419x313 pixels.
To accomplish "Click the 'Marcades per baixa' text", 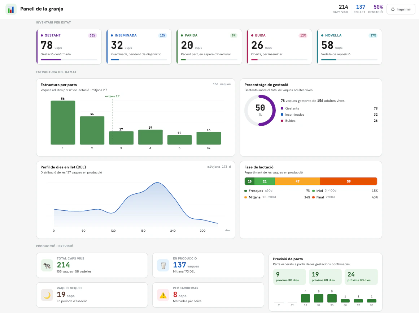I will coord(187,301).
